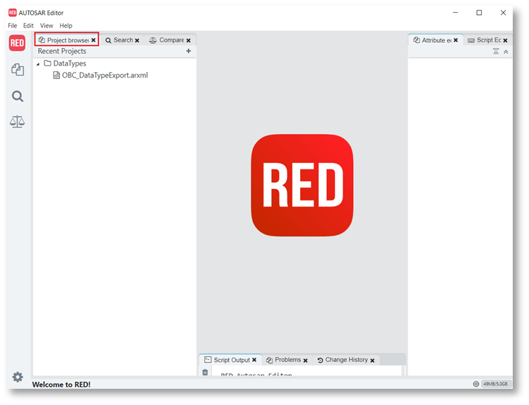The height and width of the screenshot is (405, 529).
Task: Open the Project browser sidebar icon
Action: [x=18, y=70]
